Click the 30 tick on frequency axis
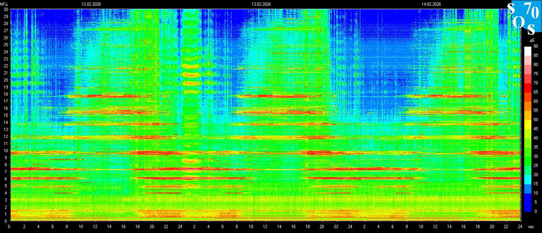542x233 pixels. coord(6,9)
